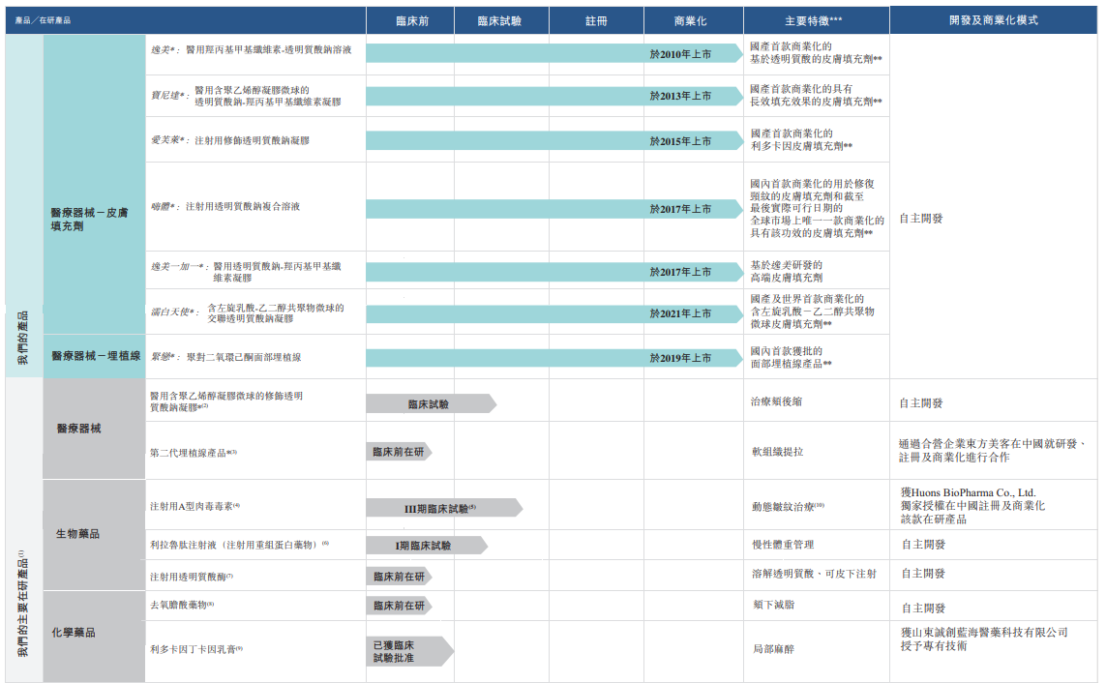Select the 已獲臨床試驗批准 stage arrow
This screenshot has height=683, width=1106.
click(409, 651)
